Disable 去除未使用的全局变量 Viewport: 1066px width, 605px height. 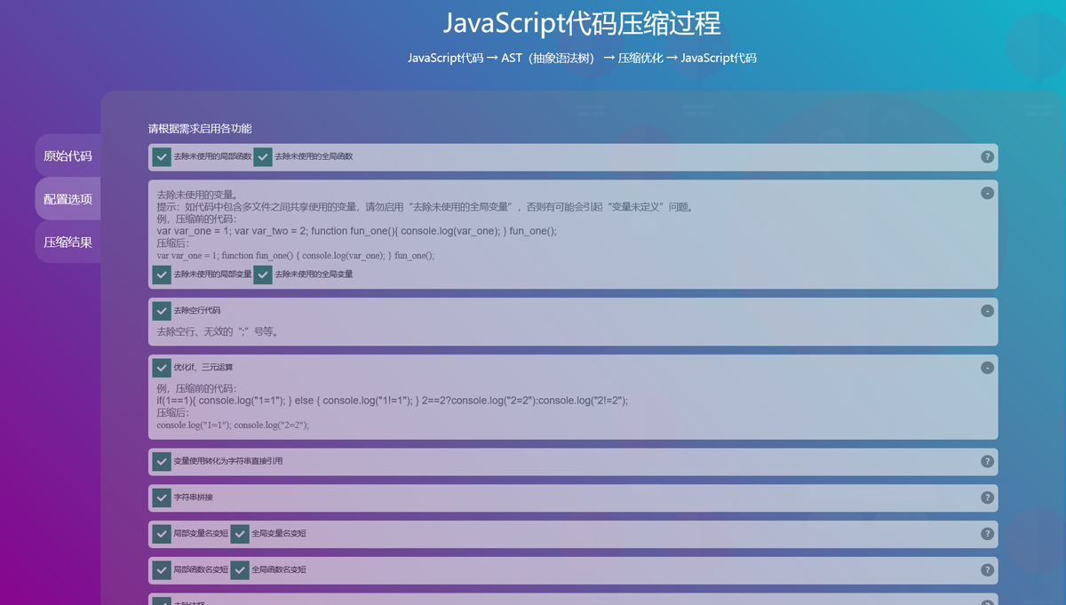(x=262, y=275)
